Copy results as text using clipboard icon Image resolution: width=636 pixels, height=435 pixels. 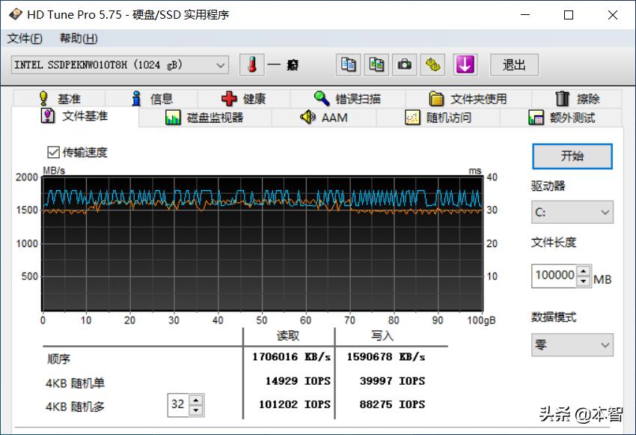(x=347, y=65)
